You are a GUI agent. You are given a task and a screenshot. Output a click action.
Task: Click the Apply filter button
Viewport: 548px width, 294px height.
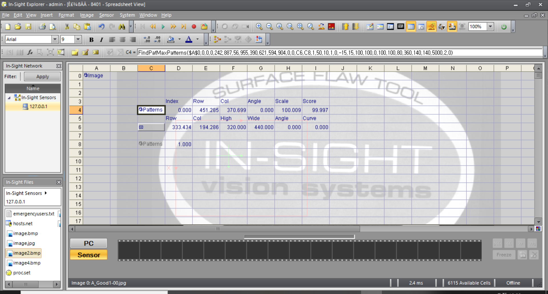43,77
